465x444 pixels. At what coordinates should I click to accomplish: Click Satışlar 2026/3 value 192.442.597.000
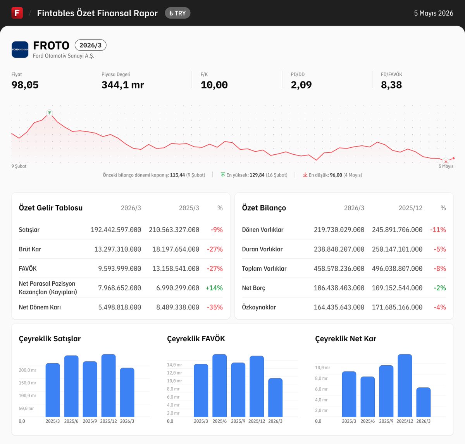[116, 230]
